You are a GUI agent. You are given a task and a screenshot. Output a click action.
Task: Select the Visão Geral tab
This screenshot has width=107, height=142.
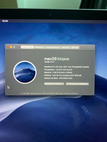(27, 47)
